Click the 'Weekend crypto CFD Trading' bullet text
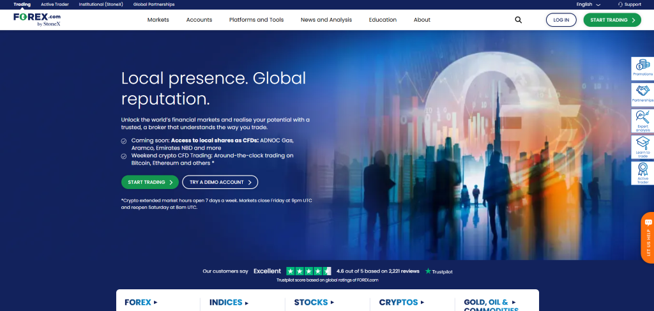Screen dimensions: 654x311 [212, 159]
